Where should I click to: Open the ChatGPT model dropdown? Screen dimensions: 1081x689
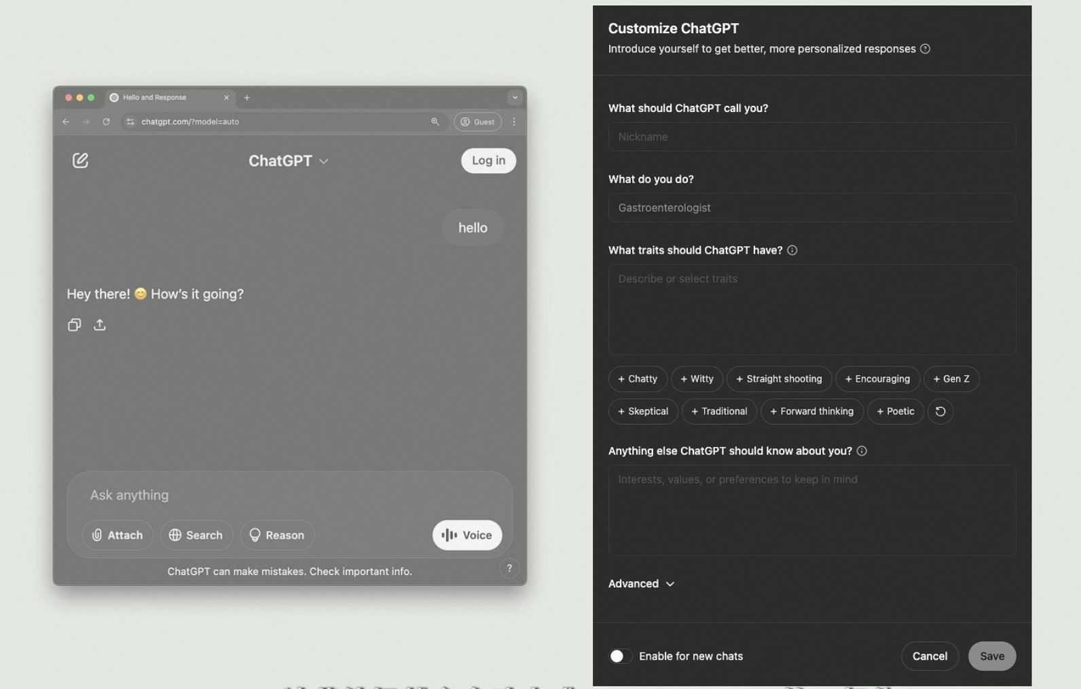click(289, 161)
